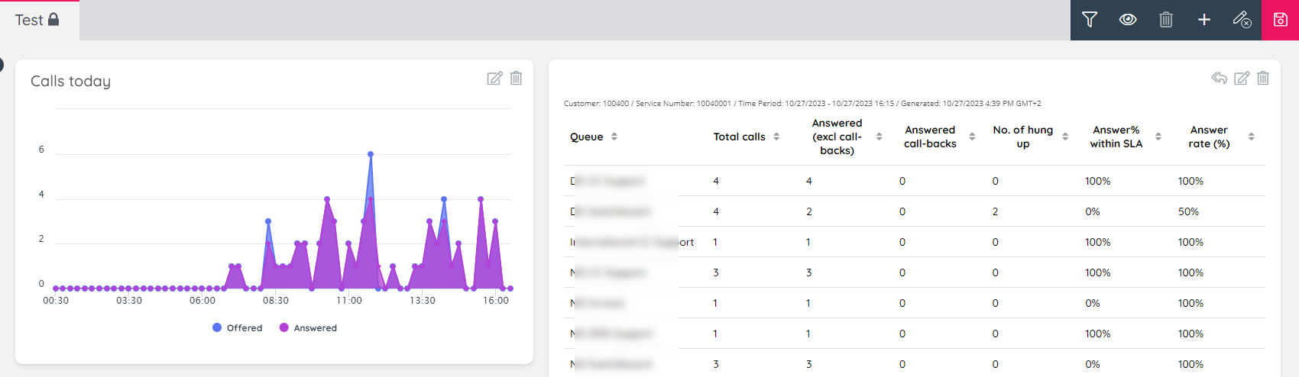Sort by No. of hung up column
Viewport: 1299px width, 377px height.
(1065, 137)
